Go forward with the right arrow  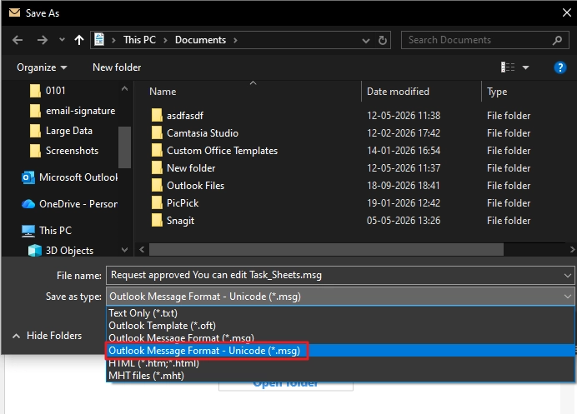(x=43, y=40)
